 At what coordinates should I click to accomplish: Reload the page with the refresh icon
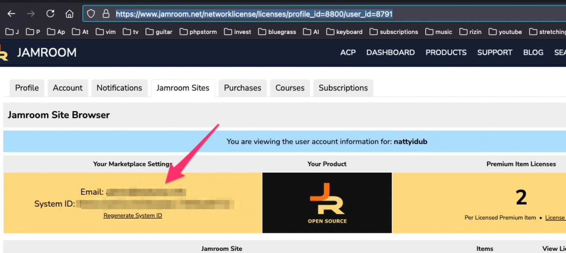[x=50, y=14]
